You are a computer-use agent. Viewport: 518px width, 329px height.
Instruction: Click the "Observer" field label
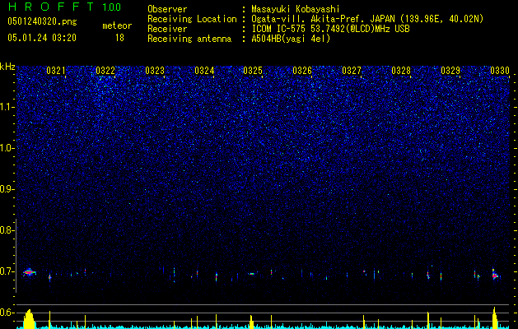tap(167, 9)
